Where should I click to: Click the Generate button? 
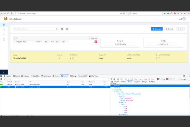(157, 29)
